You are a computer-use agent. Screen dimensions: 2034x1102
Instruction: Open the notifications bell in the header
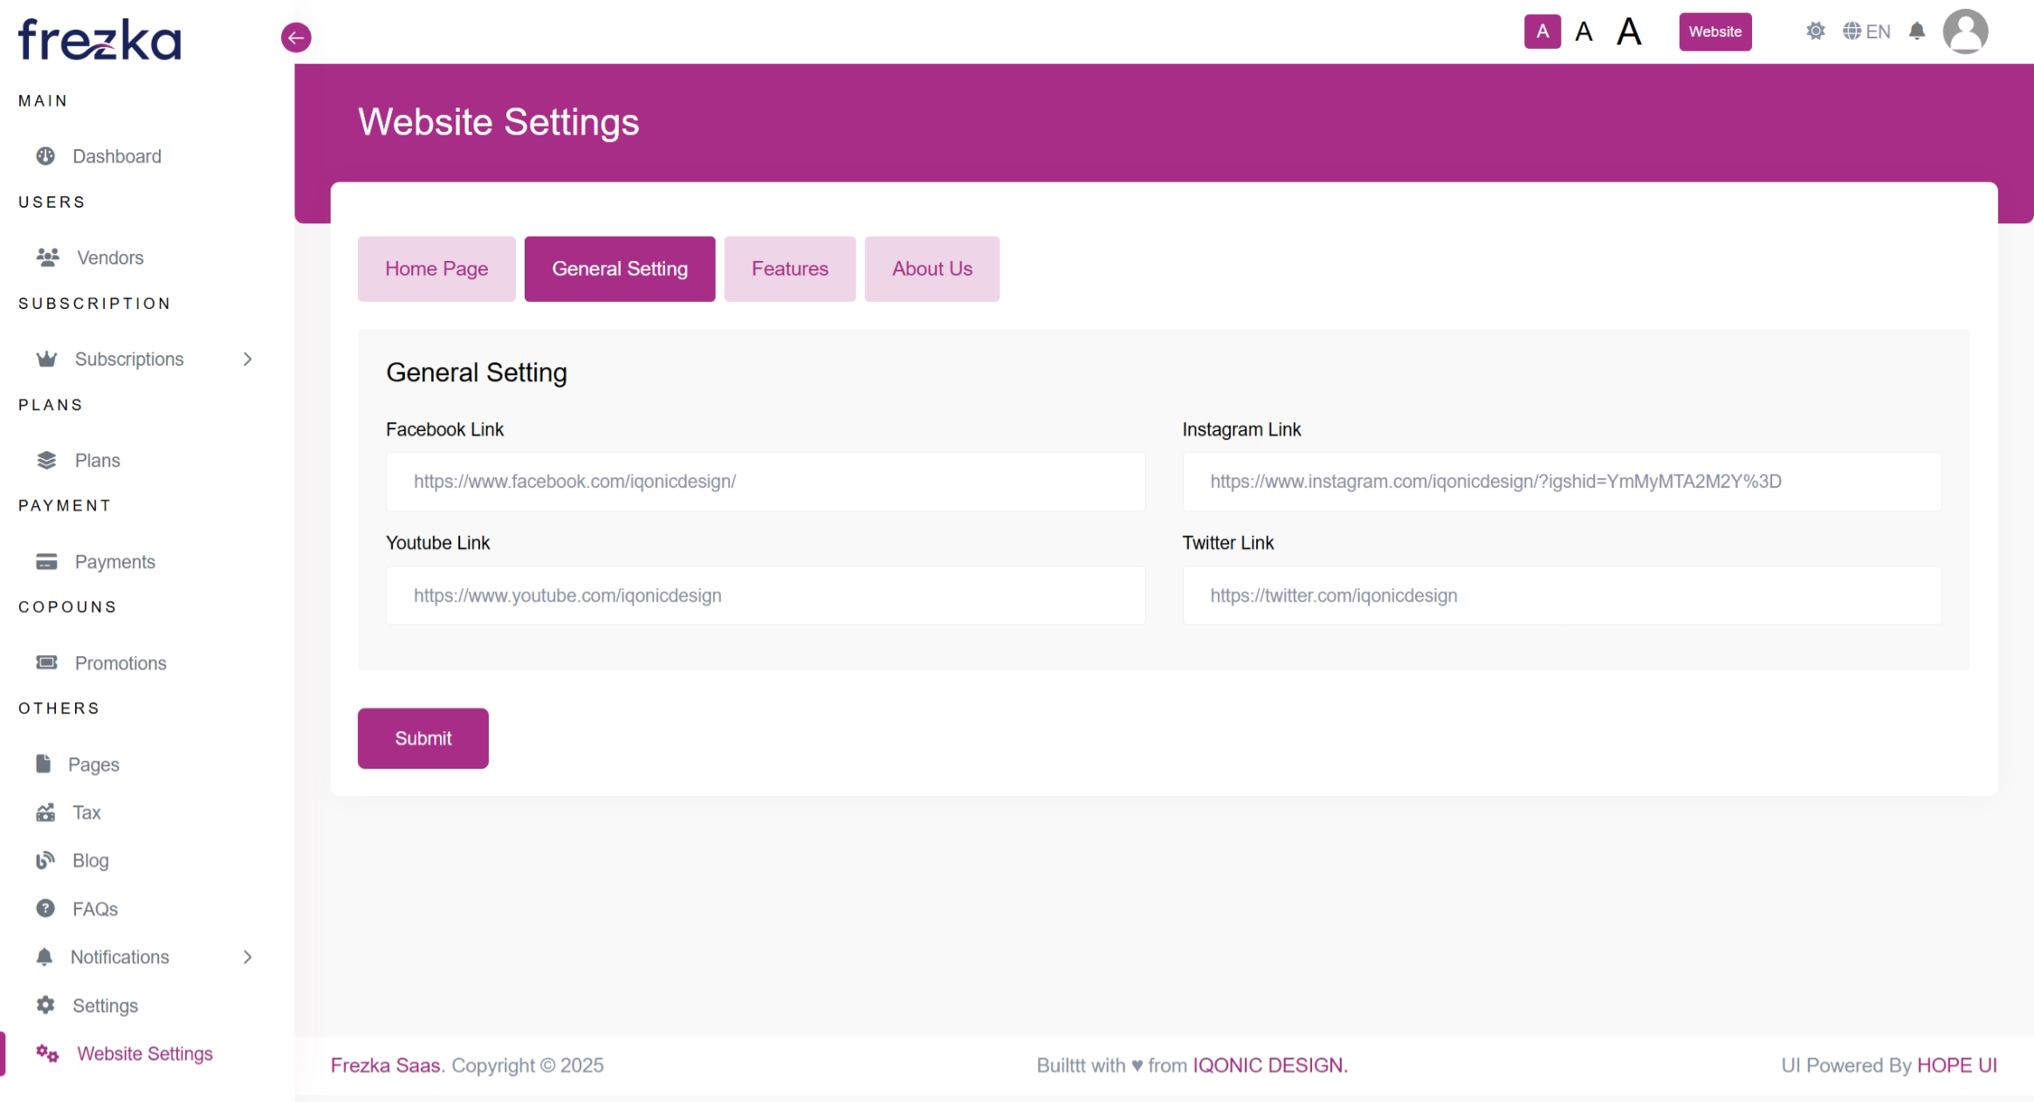1916,31
